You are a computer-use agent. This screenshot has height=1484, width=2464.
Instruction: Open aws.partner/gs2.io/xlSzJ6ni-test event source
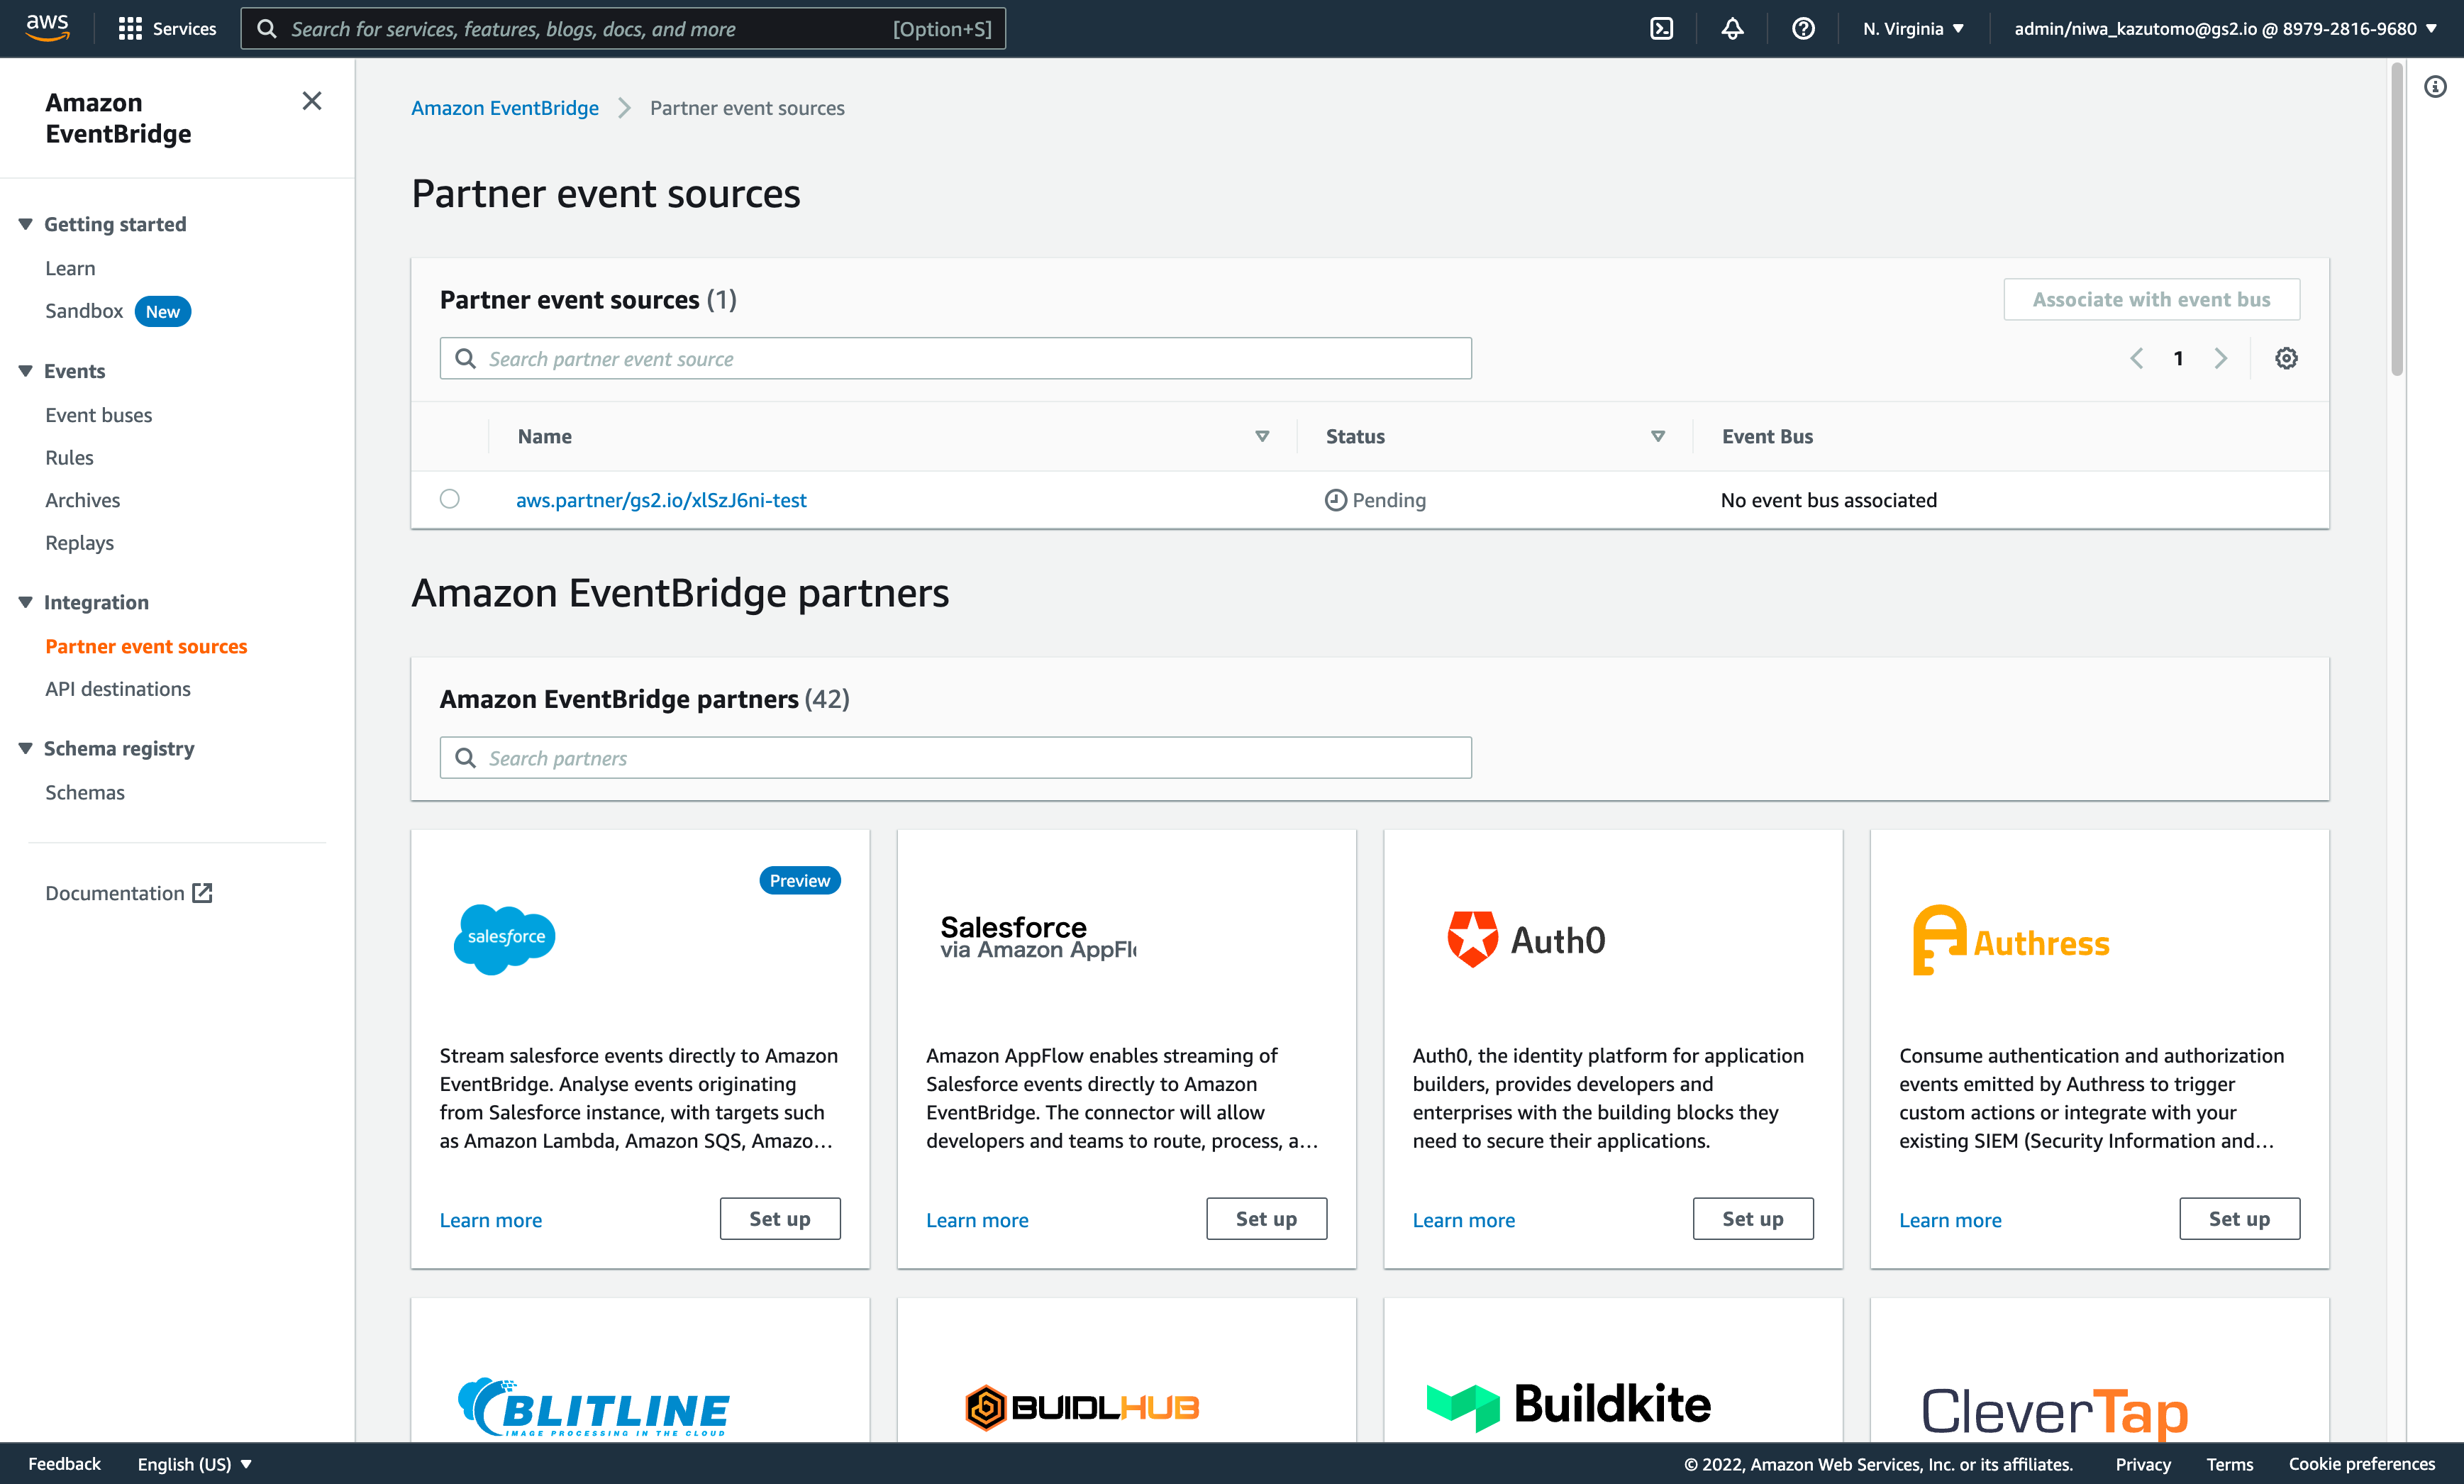(661, 500)
